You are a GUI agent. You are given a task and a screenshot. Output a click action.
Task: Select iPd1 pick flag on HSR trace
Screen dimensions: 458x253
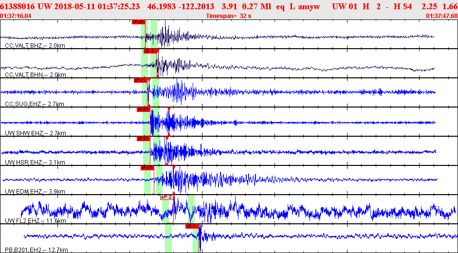(x=144, y=139)
